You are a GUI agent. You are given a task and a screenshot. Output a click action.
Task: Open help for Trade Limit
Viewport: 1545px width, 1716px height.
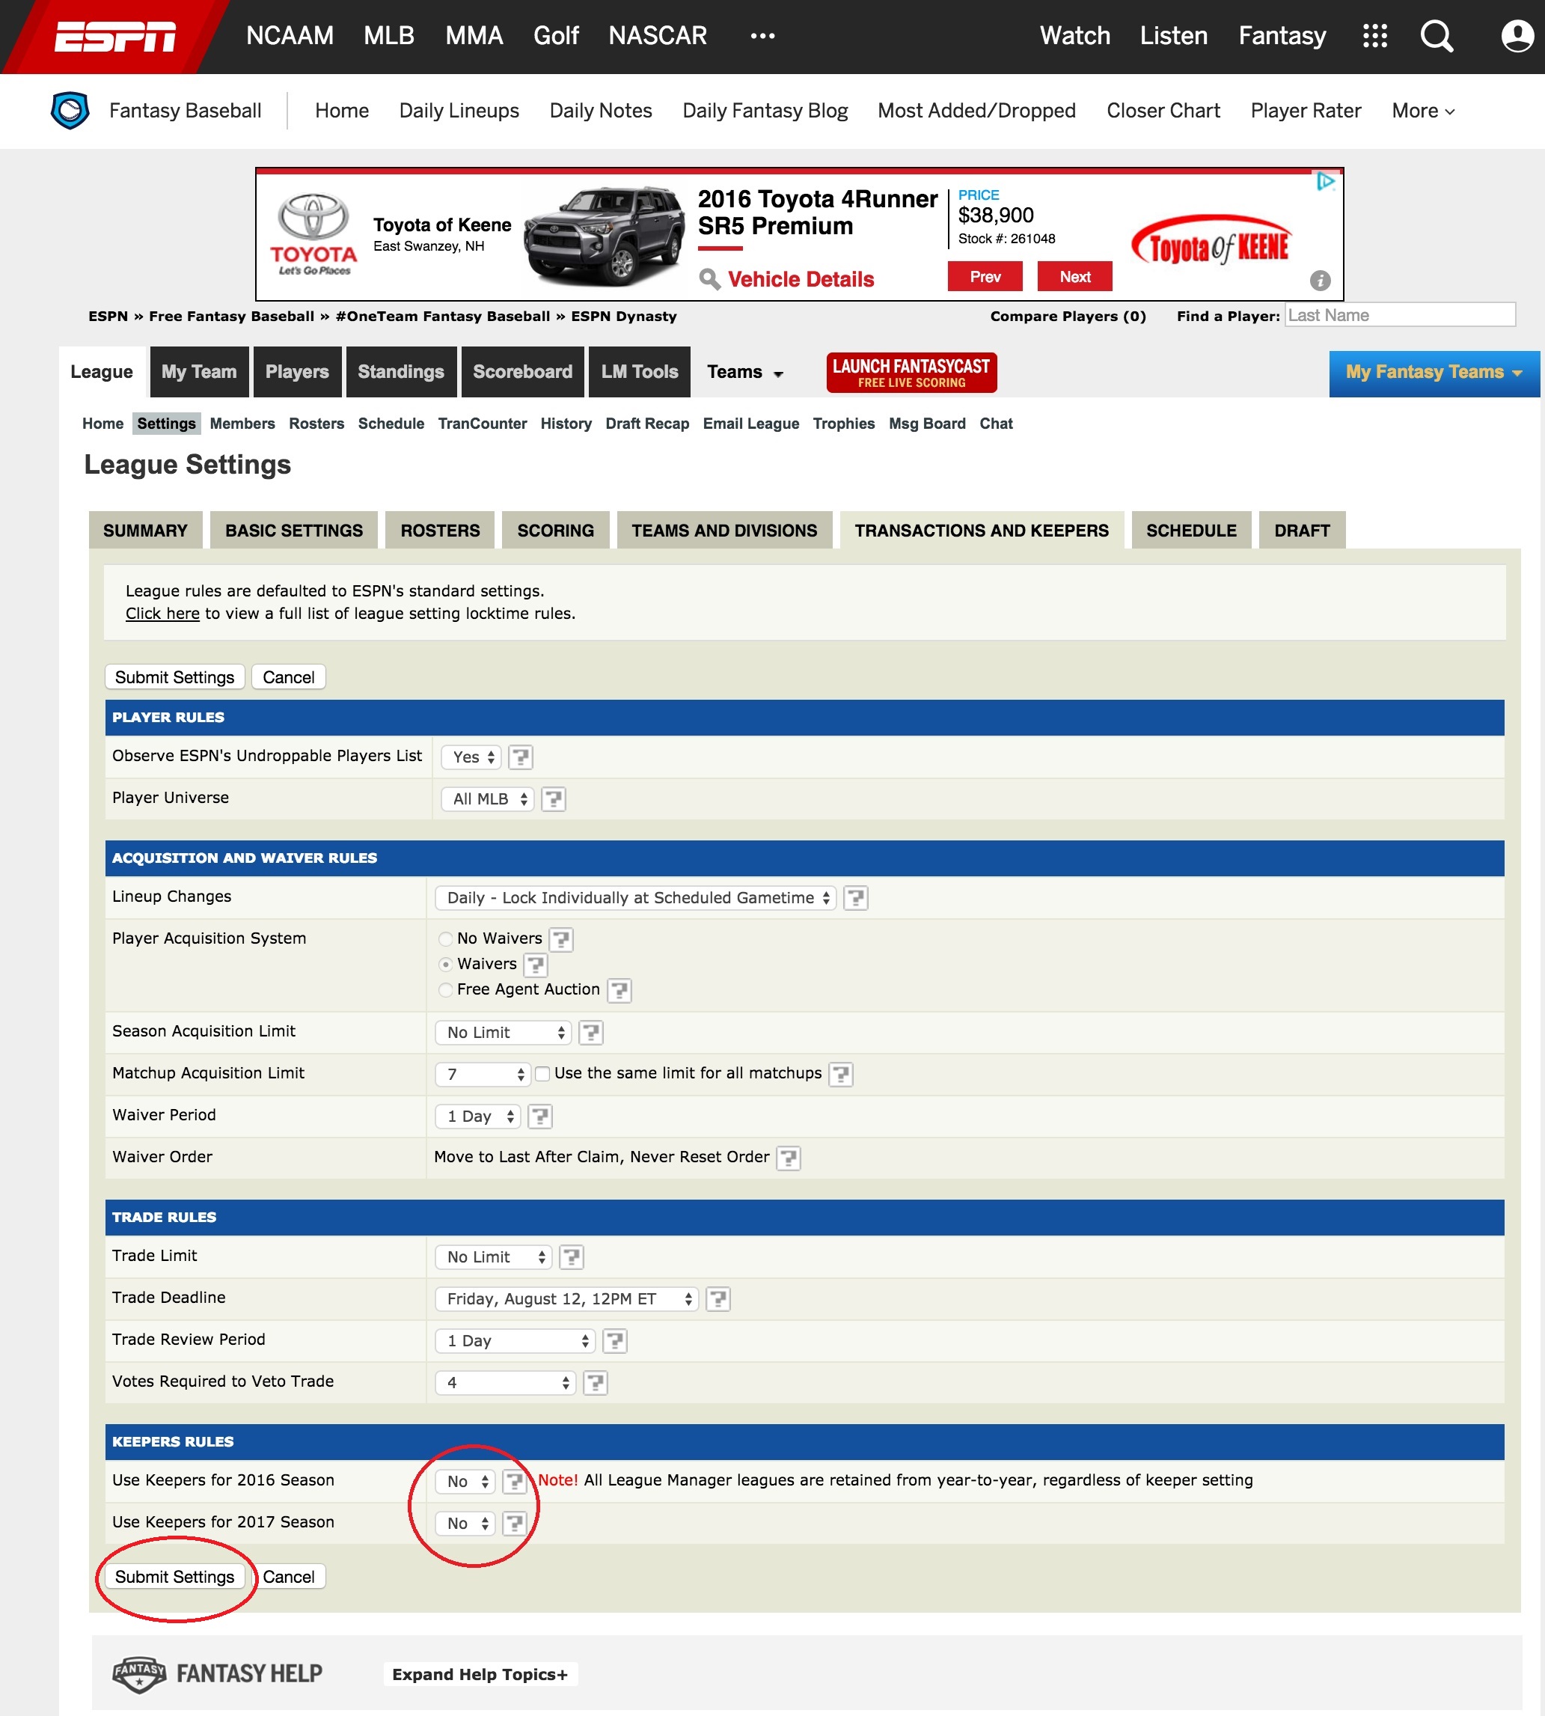572,1257
